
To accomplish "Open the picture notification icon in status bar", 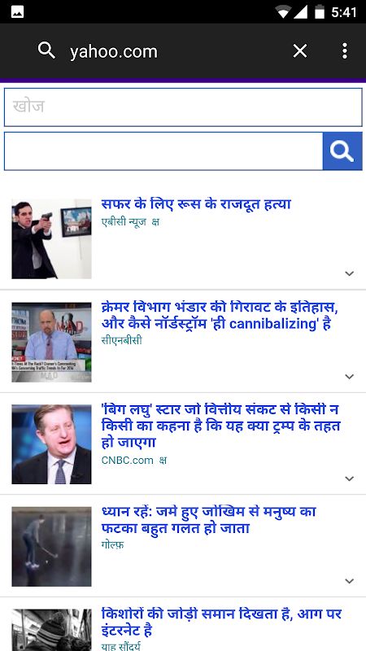I will pos(17,12).
